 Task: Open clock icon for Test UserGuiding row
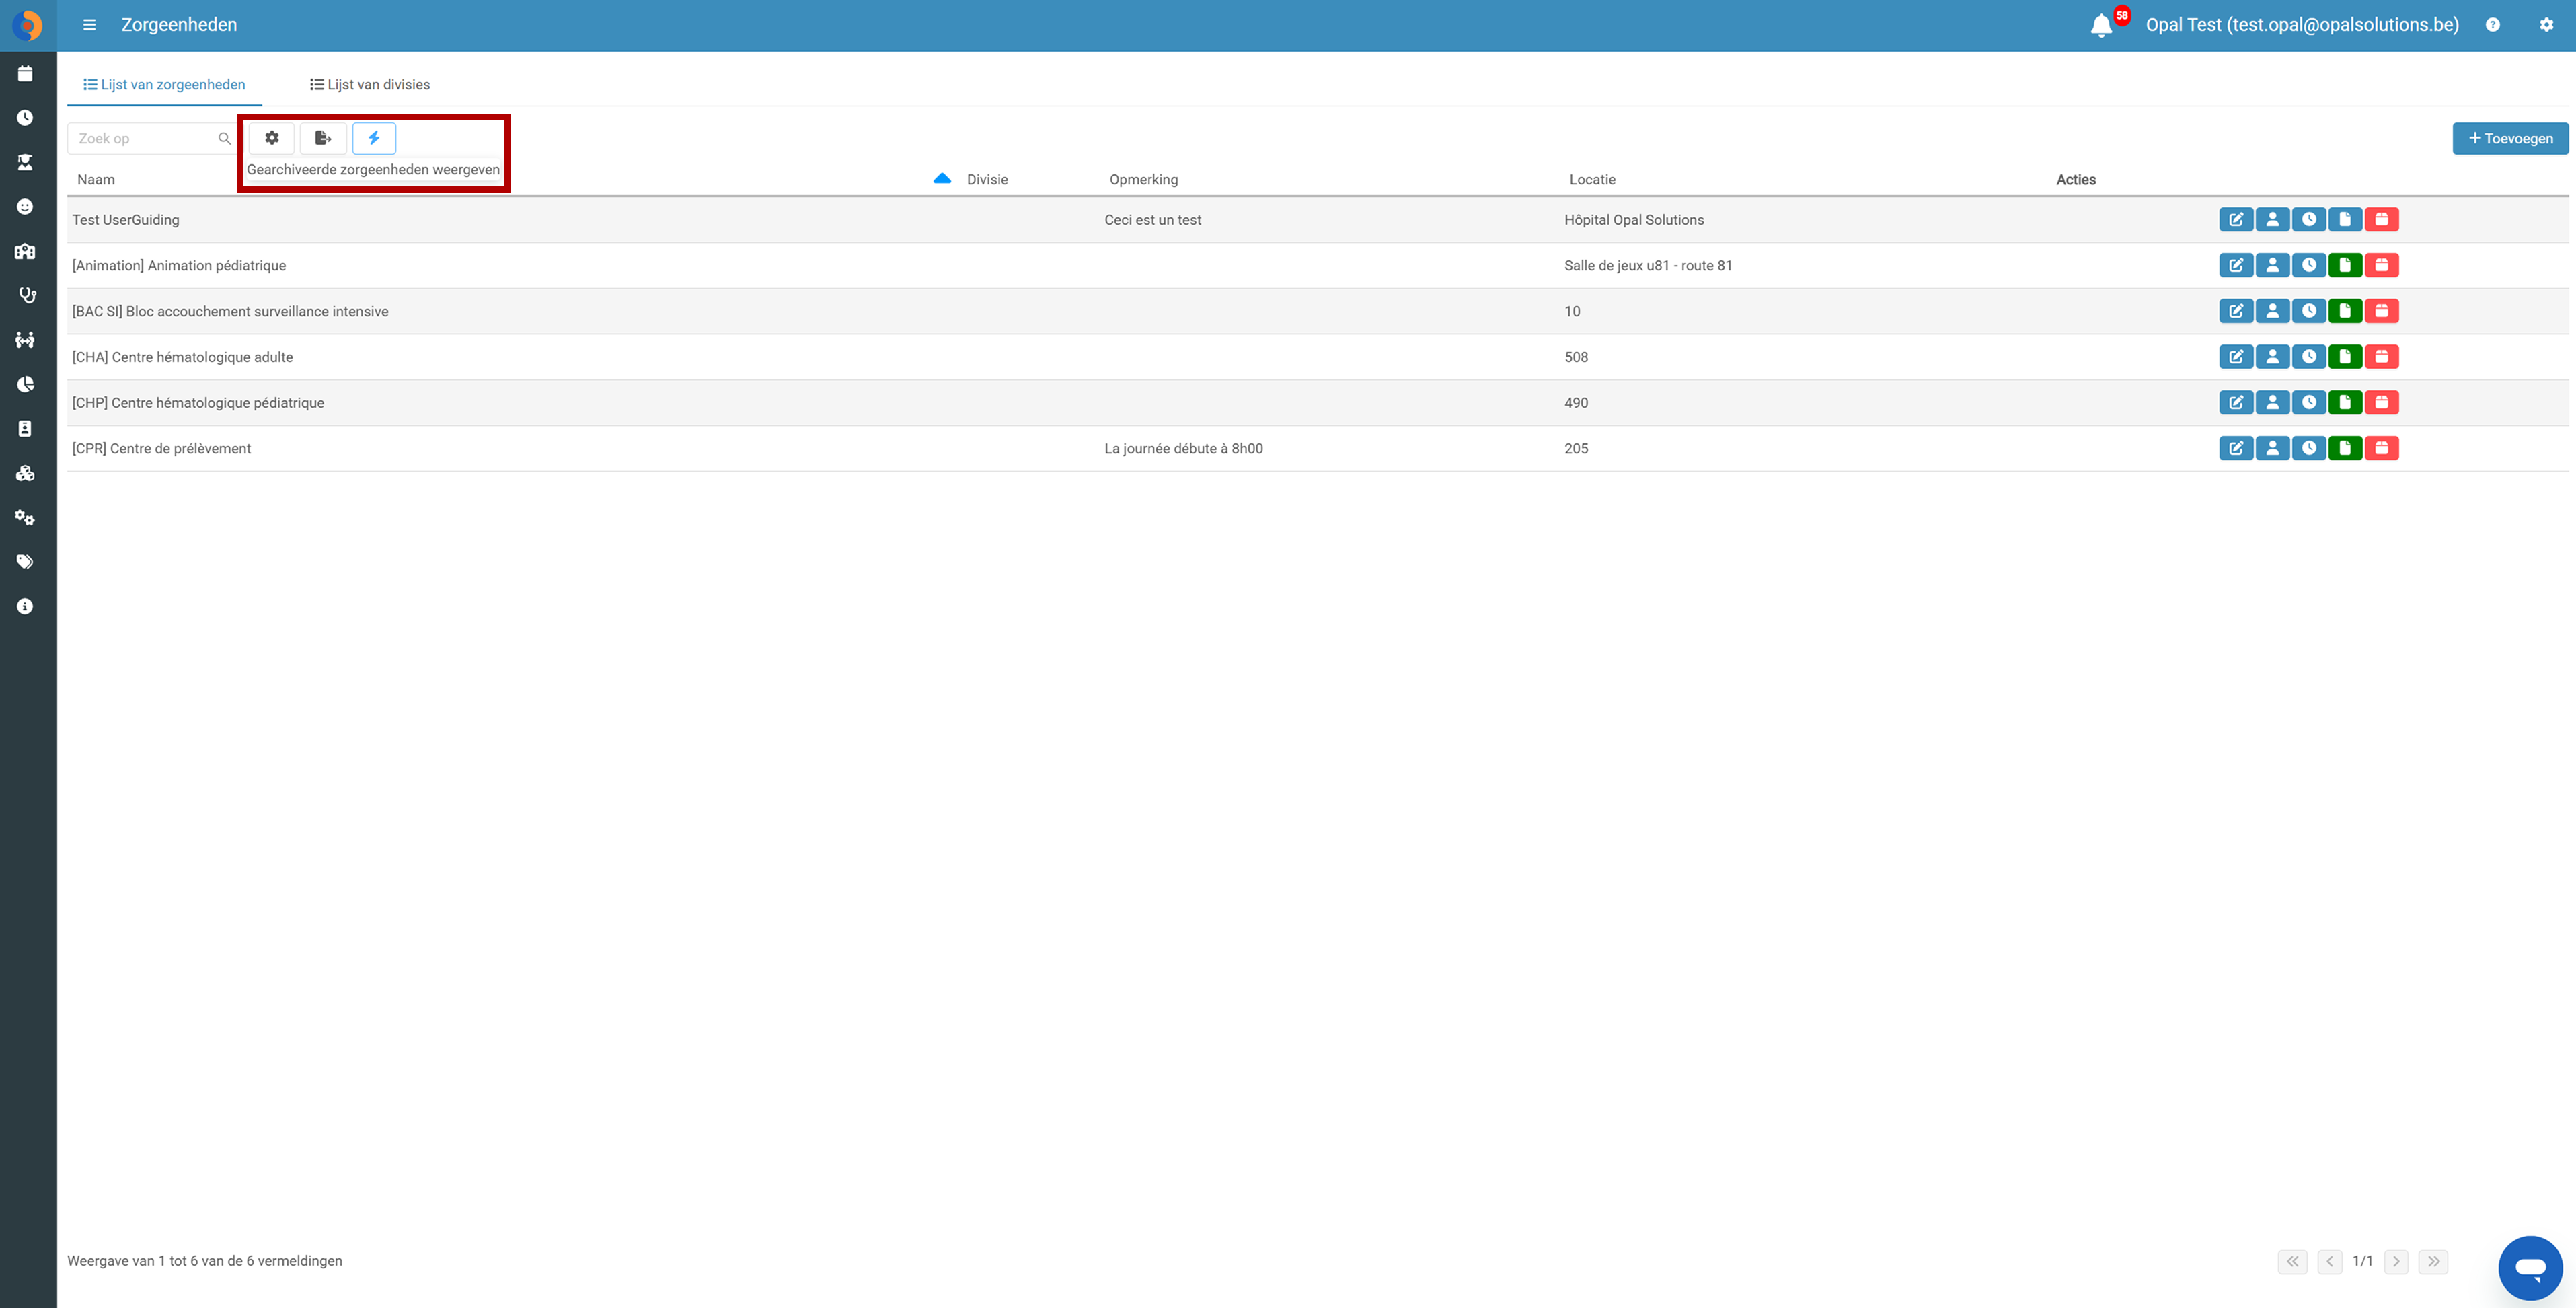click(x=2308, y=220)
